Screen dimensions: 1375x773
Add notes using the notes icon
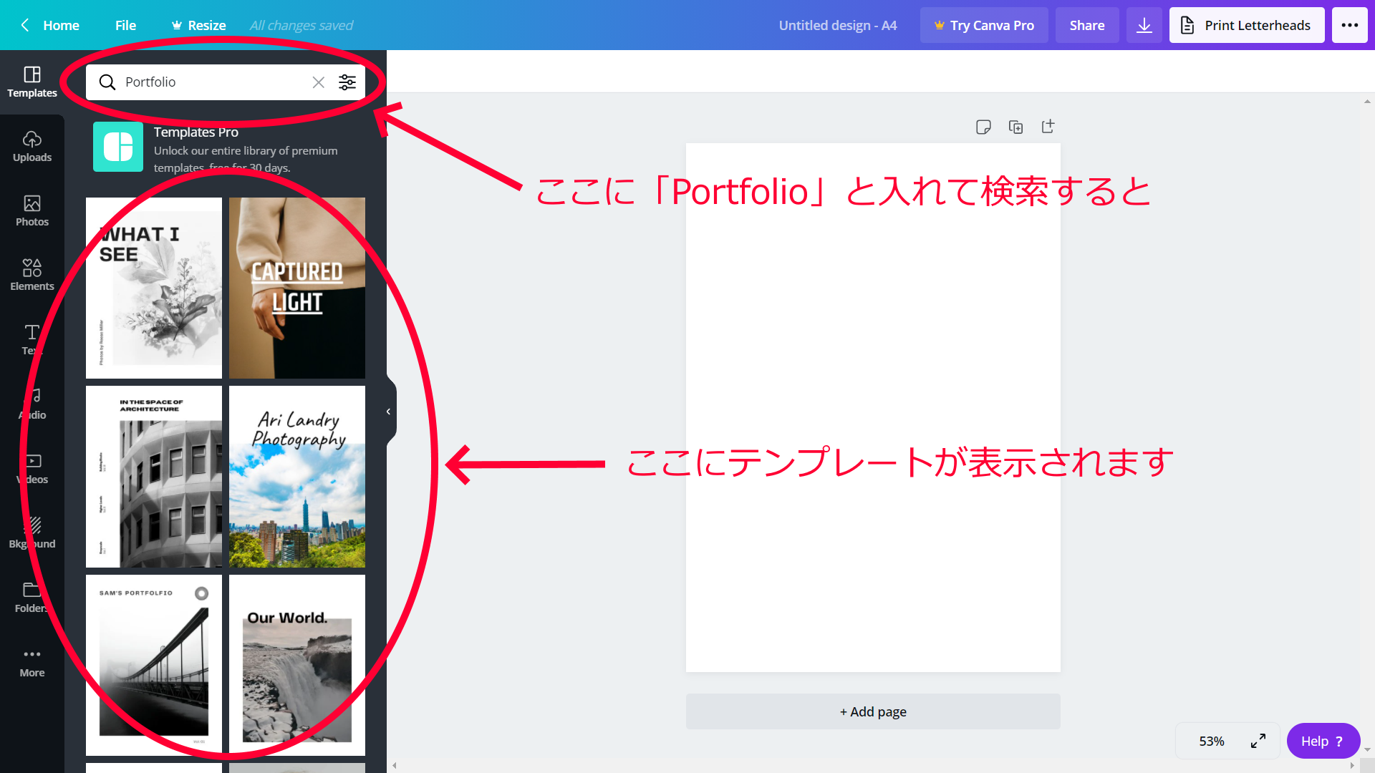[983, 127]
